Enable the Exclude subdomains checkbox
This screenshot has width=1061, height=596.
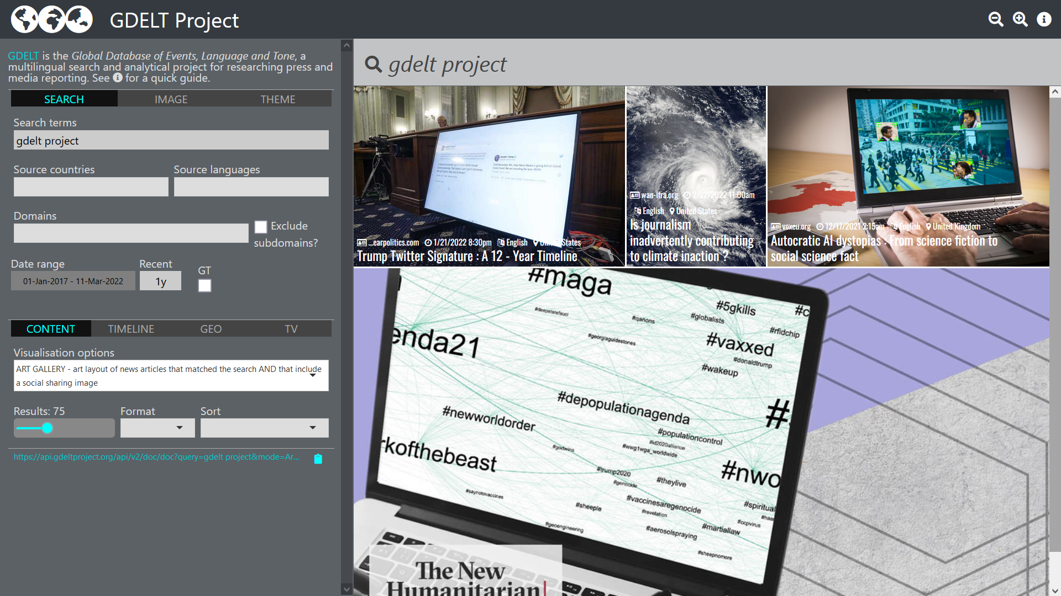(x=261, y=227)
